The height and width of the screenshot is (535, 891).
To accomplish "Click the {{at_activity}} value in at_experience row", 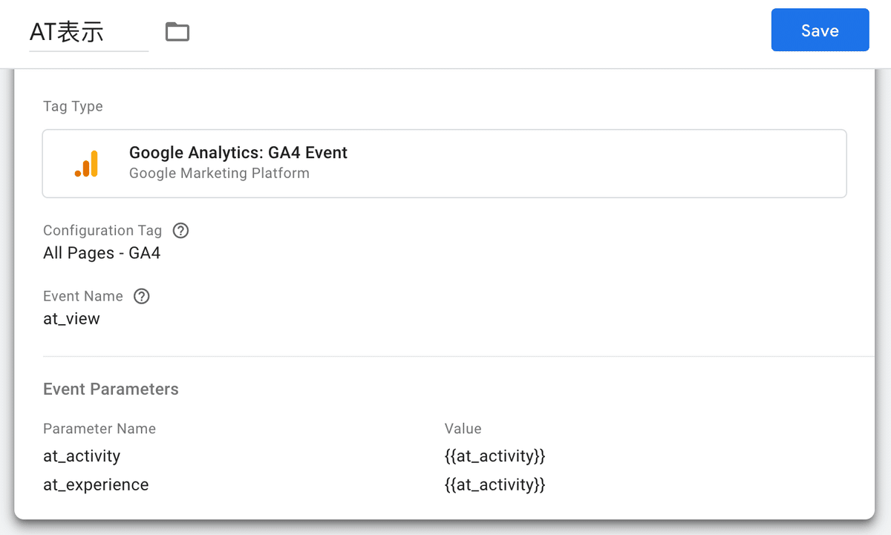I will [x=495, y=485].
